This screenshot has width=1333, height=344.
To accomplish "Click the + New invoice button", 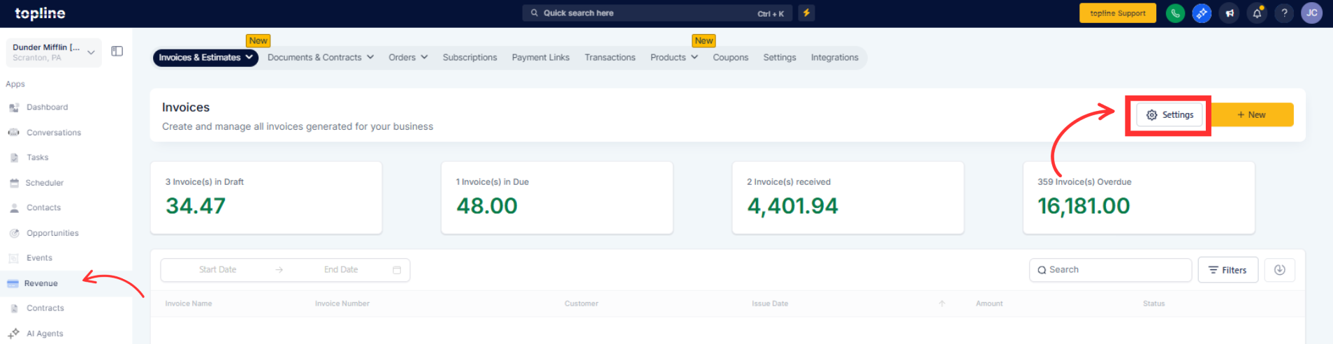I will [1252, 115].
